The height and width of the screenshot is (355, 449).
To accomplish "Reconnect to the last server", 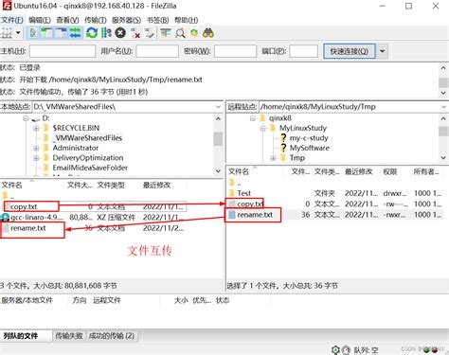I will coord(149,33).
